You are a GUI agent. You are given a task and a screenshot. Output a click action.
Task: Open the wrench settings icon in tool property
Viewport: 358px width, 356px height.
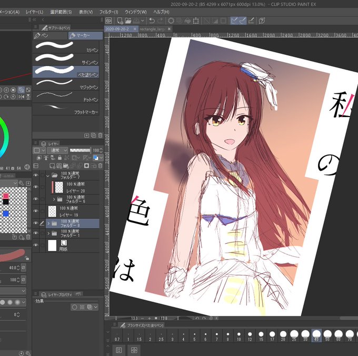click(28, 353)
